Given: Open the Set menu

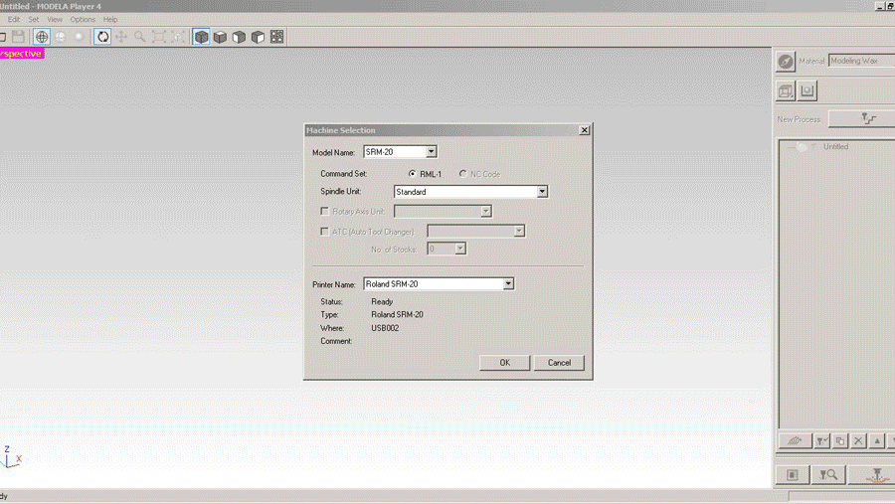Looking at the screenshot, I should [34, 20].
